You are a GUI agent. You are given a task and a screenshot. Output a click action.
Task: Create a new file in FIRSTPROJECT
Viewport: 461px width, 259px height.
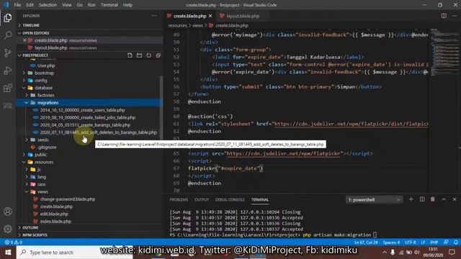coord(130,55)
